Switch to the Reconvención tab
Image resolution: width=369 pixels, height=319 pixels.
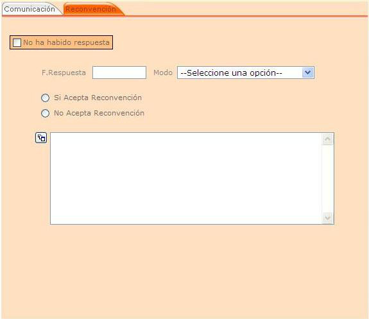click(90, 9)
